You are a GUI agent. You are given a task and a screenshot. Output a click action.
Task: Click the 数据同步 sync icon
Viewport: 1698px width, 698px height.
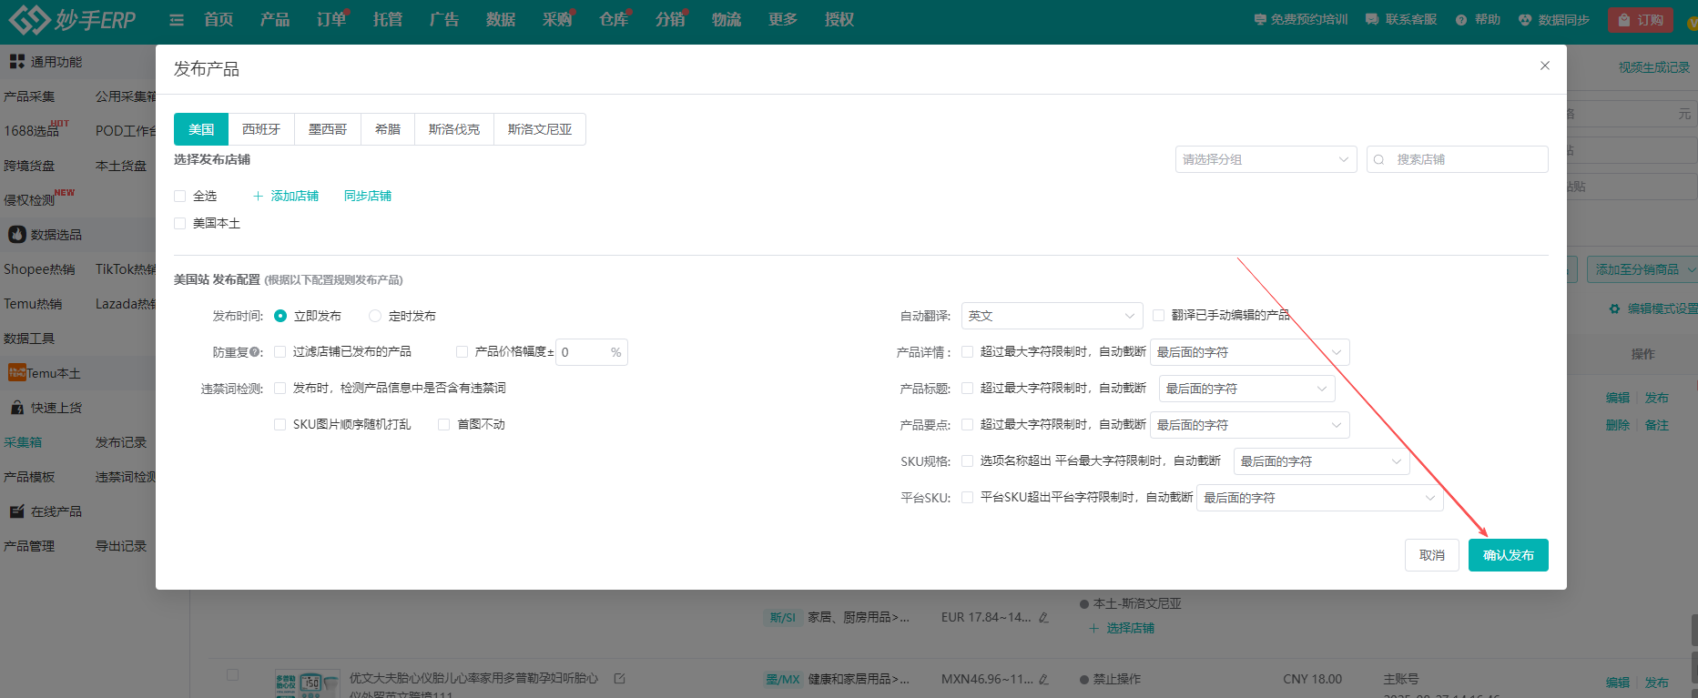(1525, 20)
